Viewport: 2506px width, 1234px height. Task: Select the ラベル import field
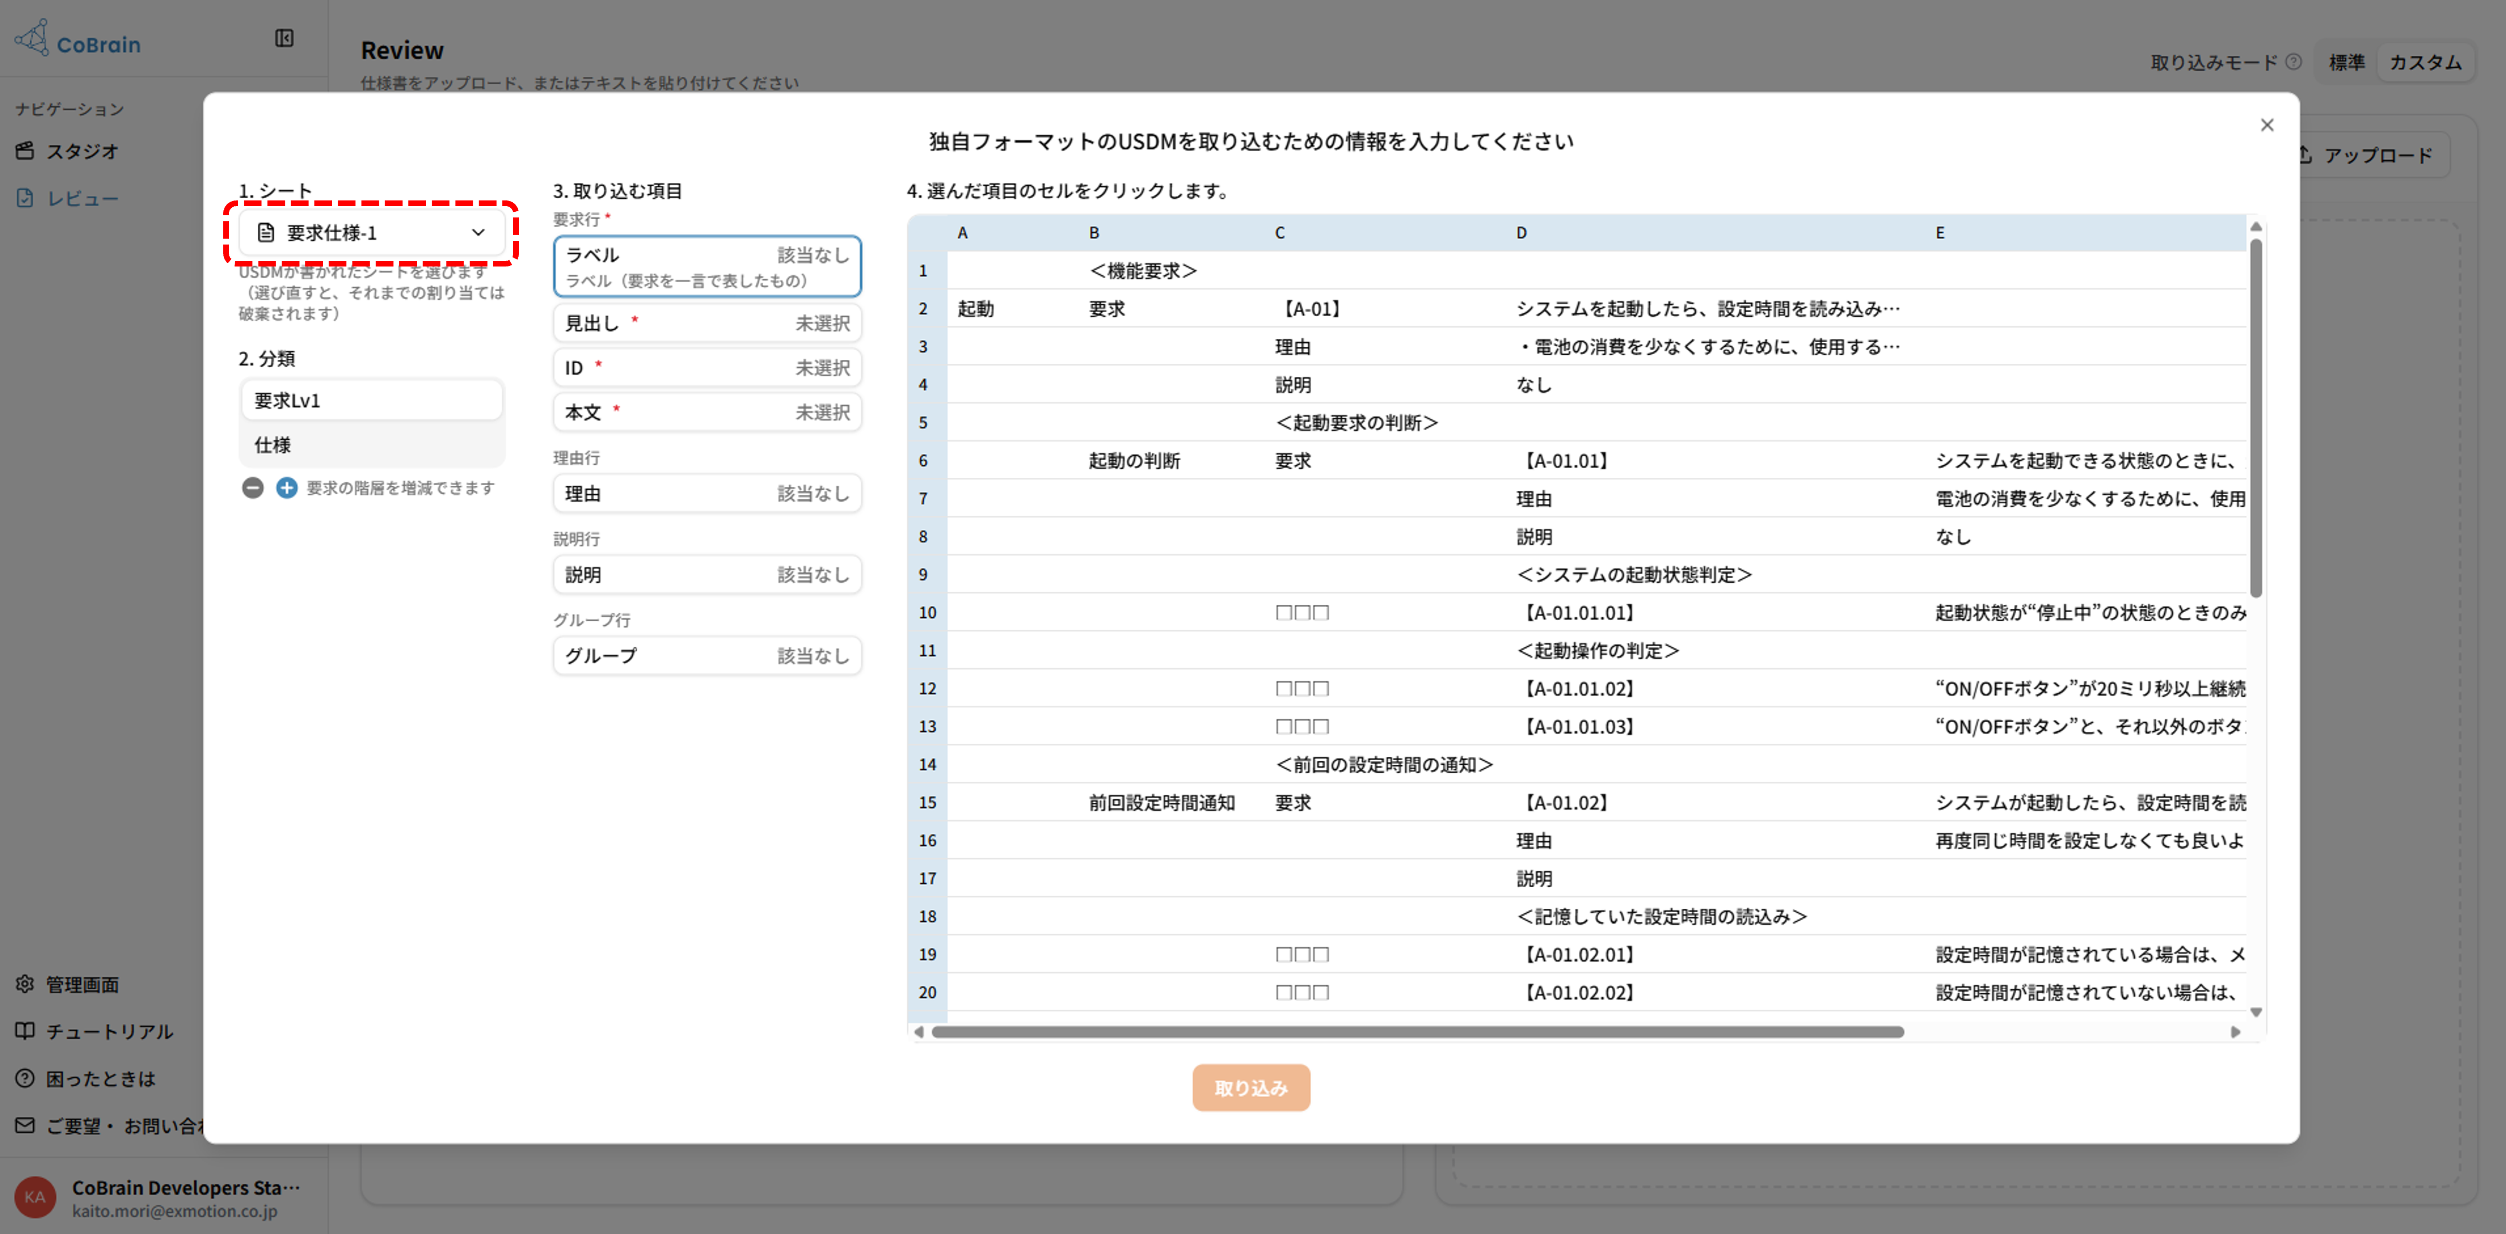tap(707, 265)
